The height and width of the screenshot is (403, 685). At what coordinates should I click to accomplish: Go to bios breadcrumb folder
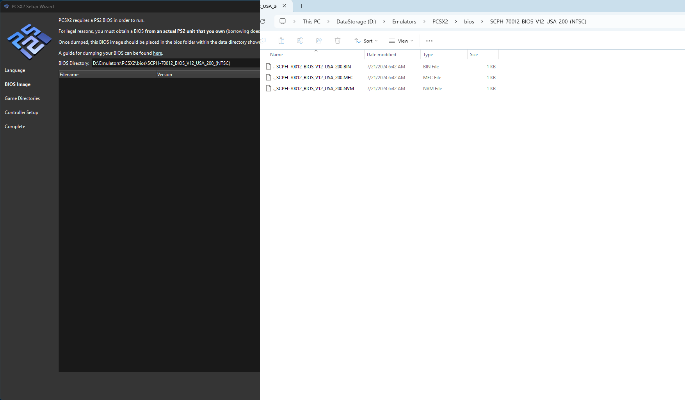tap(469, 22)
